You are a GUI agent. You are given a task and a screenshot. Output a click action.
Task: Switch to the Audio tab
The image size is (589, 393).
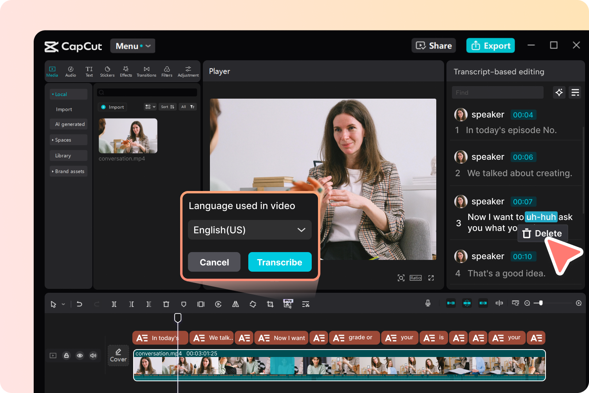click(x=70, y=71)
